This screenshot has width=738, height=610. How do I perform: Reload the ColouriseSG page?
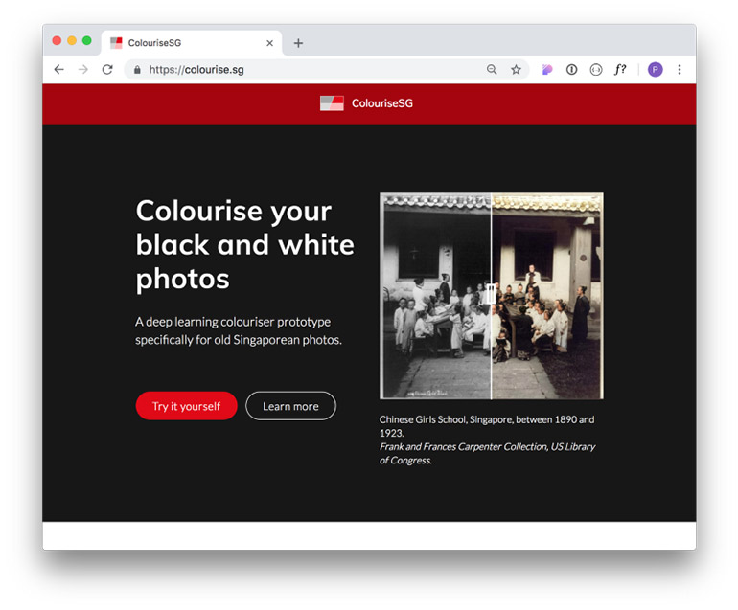107,70
